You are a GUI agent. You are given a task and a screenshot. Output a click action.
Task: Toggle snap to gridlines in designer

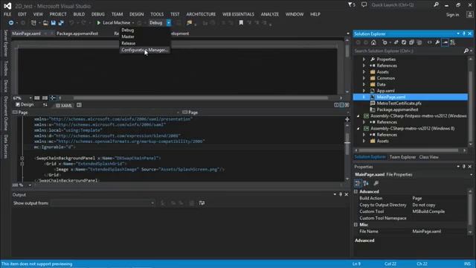point(45,98)
